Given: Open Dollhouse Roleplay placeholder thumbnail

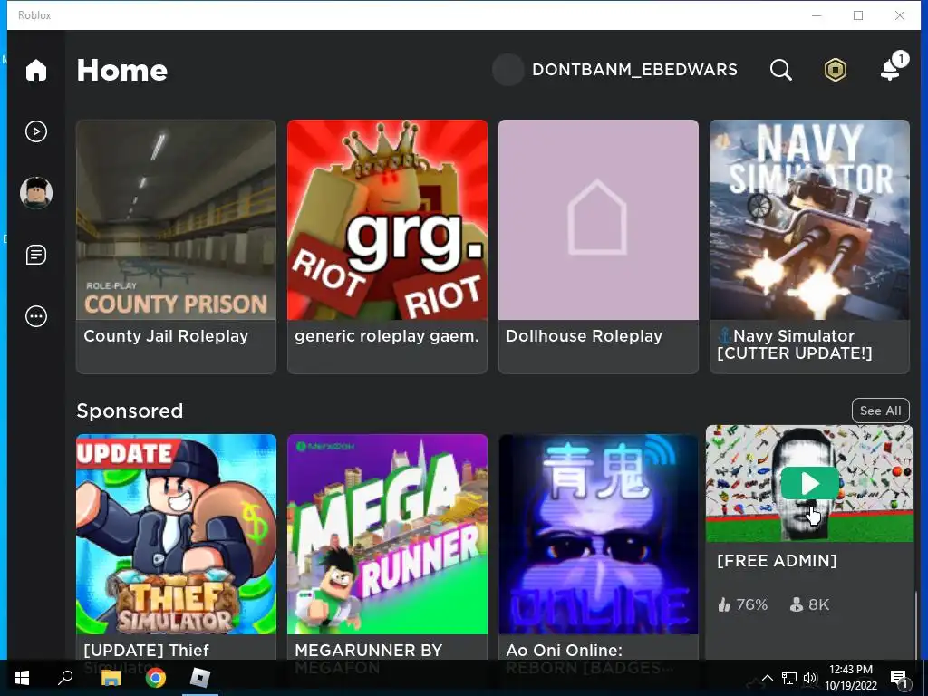Looking at the screenshot, I should pyautogui.click(x=598, y=219).
